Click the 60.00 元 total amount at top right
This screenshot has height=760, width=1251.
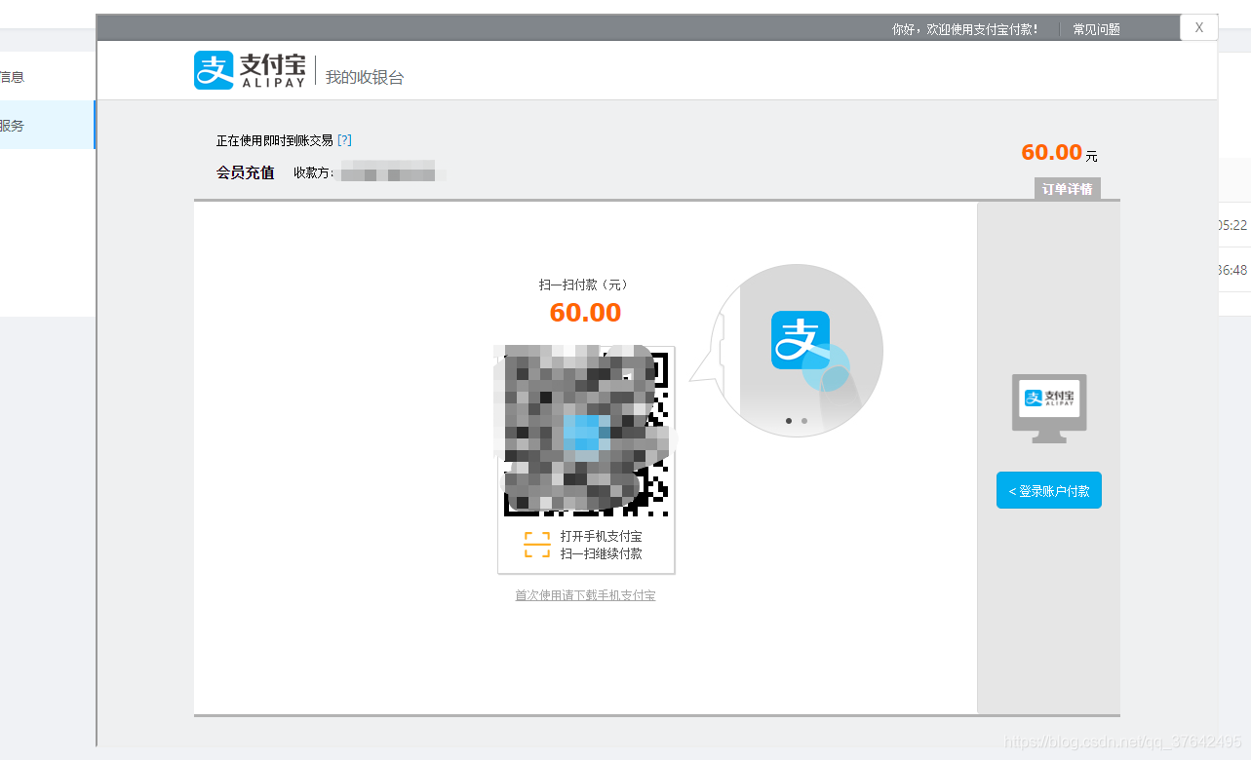point(1059,153)
